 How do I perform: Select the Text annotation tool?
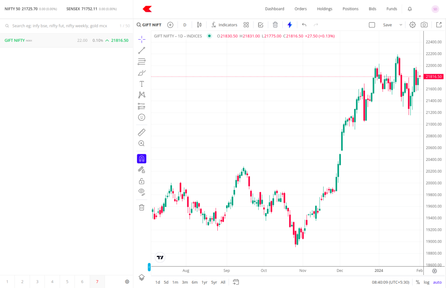click(x=142, y=84)
